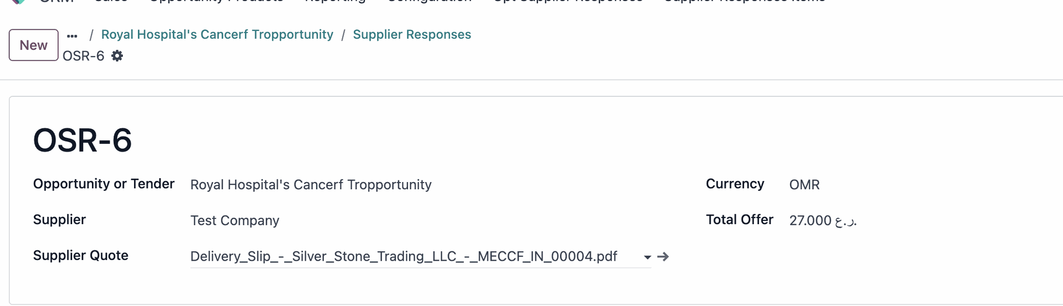Focus the Supplier Quote filename field
Image resolution: width=1063 pixels, height=306 pixels.
(414, 256)
